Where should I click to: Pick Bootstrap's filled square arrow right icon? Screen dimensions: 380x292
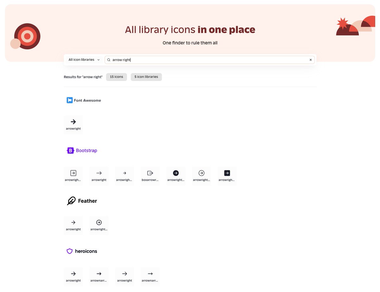tap(227, 176)
